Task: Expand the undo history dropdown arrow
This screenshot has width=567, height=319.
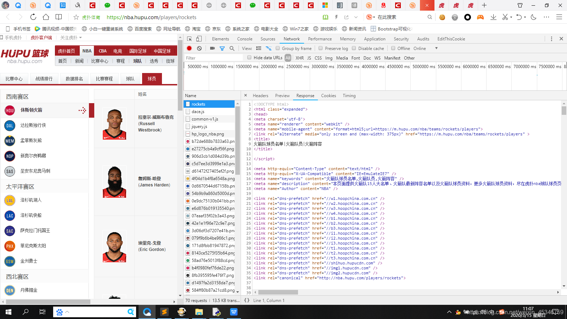Action: tap(524, 17)
